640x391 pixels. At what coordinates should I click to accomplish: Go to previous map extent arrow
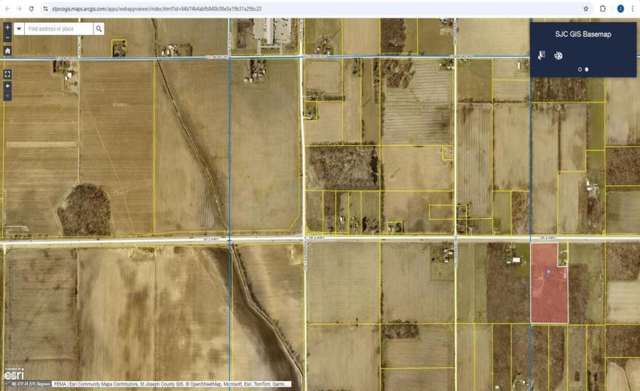(x=8, y=86)
